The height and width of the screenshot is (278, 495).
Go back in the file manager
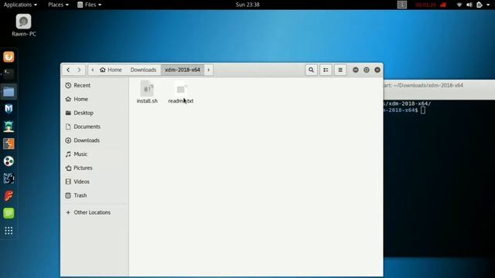point(68,69)
